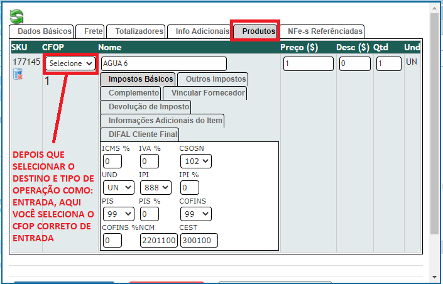Click the scrollbar down arrow
This screenshot has height=284, width=443.
point(435,277)
